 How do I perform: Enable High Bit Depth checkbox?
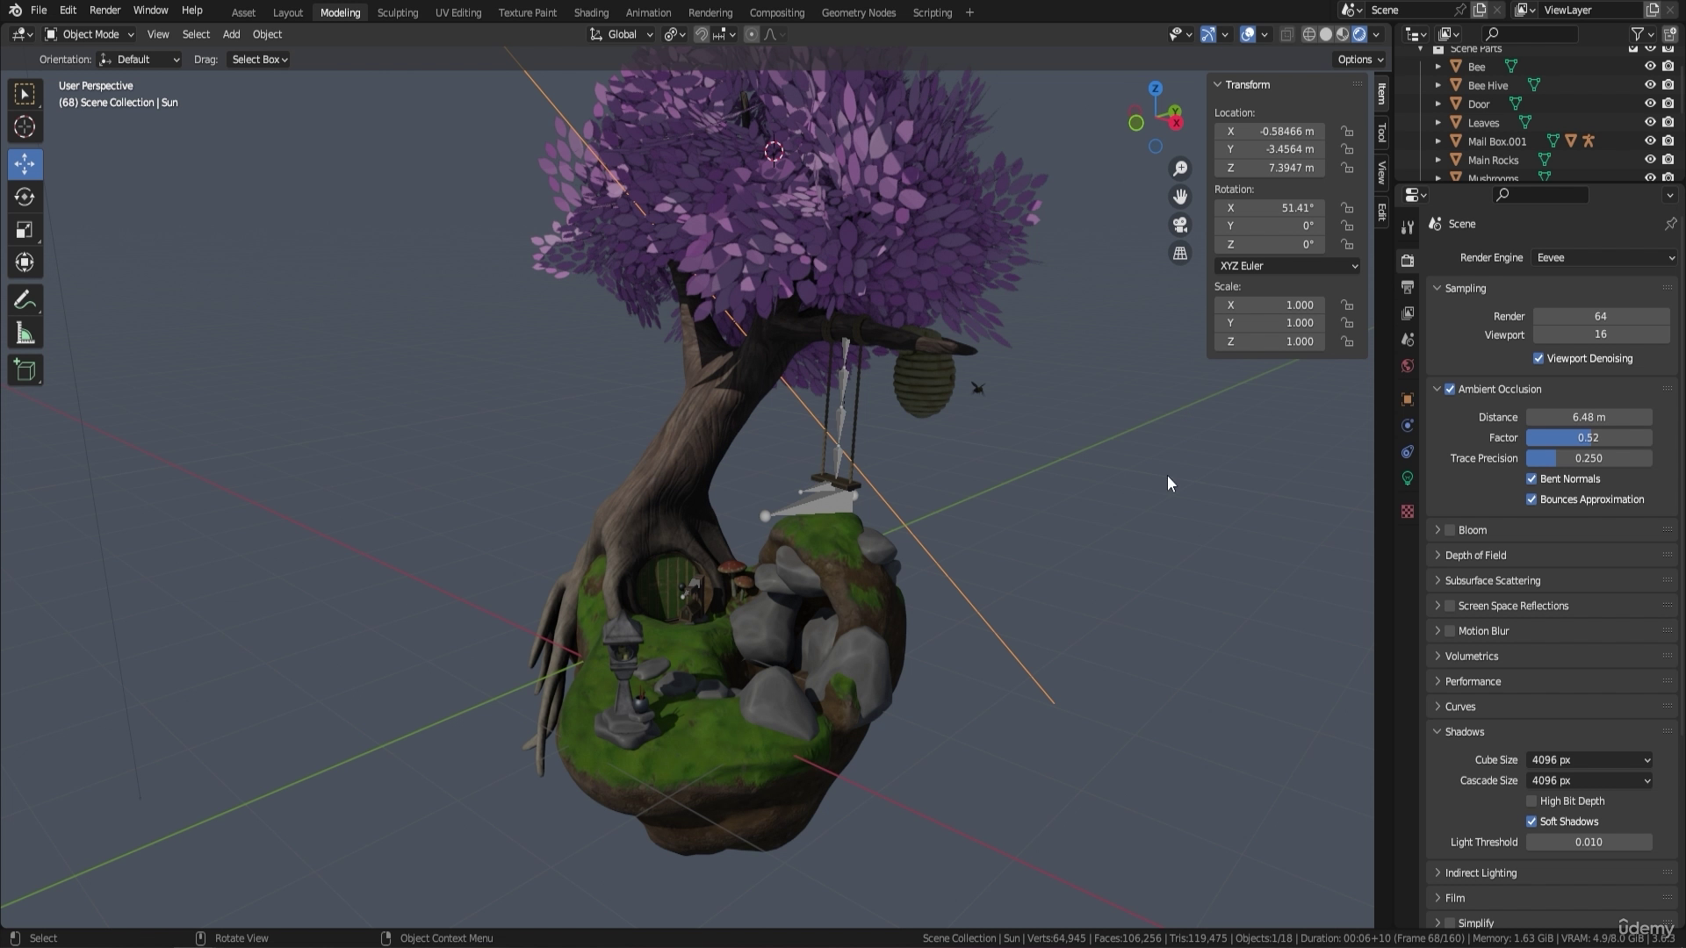point(1531,801)
